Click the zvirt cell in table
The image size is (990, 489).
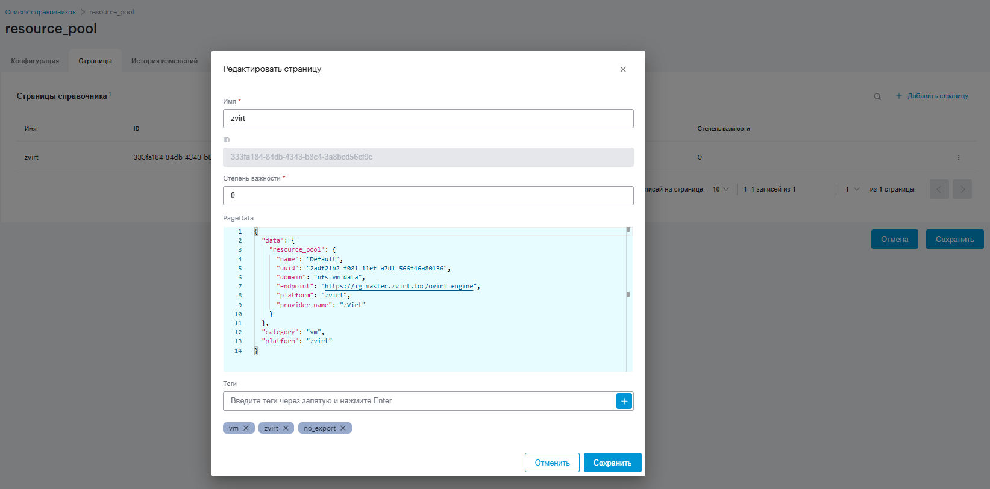point(31,157)
